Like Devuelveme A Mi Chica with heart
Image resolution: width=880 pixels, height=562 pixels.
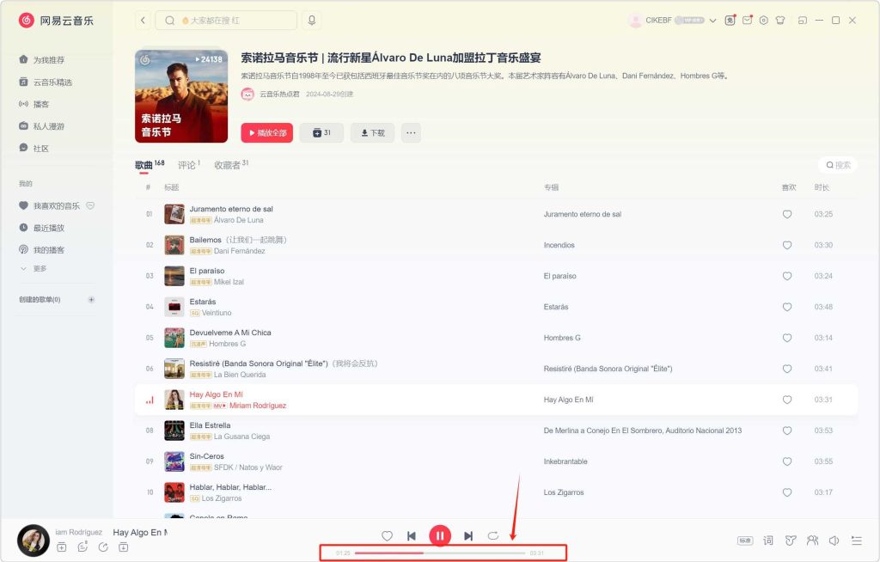[787, 338]
